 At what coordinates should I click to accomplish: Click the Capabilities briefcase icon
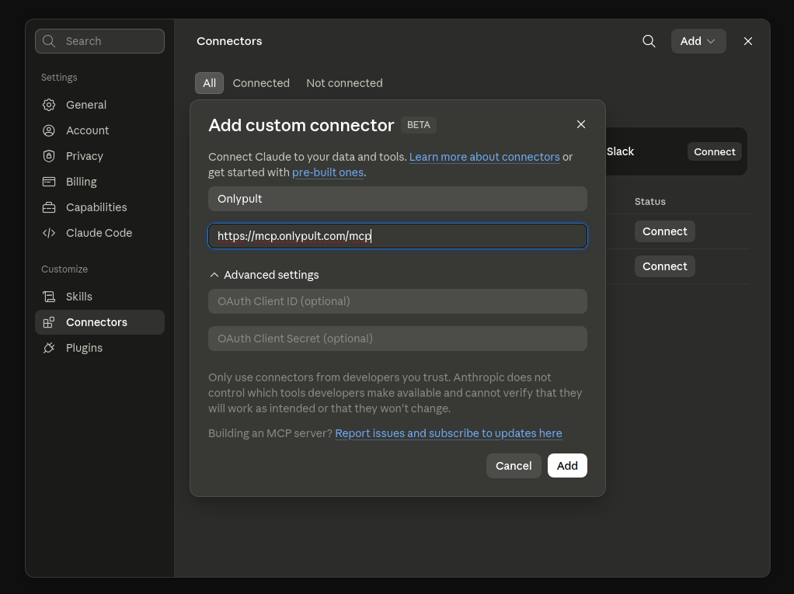click(49, 207)
